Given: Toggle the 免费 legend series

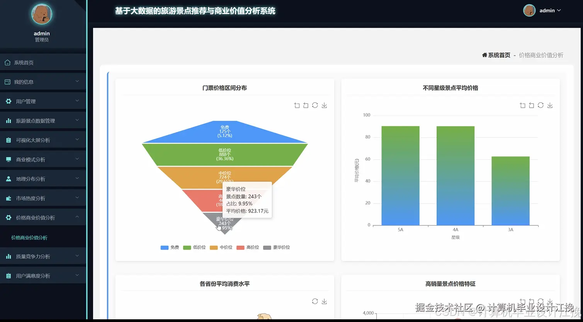Looking at the screenshot, I should coord(170,247).
